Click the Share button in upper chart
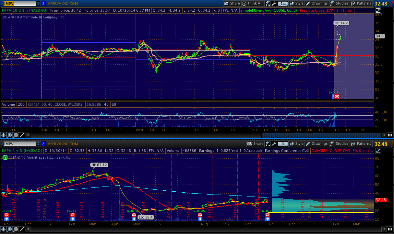394x234 pixels. coord(232,4)
